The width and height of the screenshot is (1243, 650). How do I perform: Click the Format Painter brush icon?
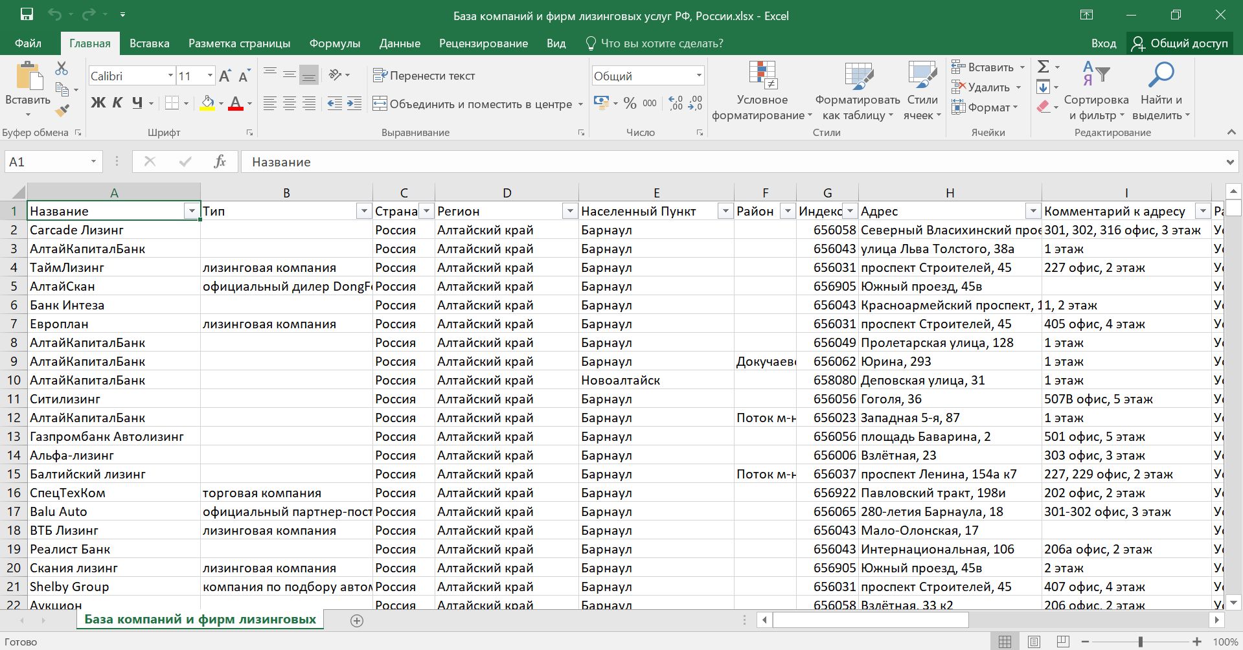[x=62, y=111]
